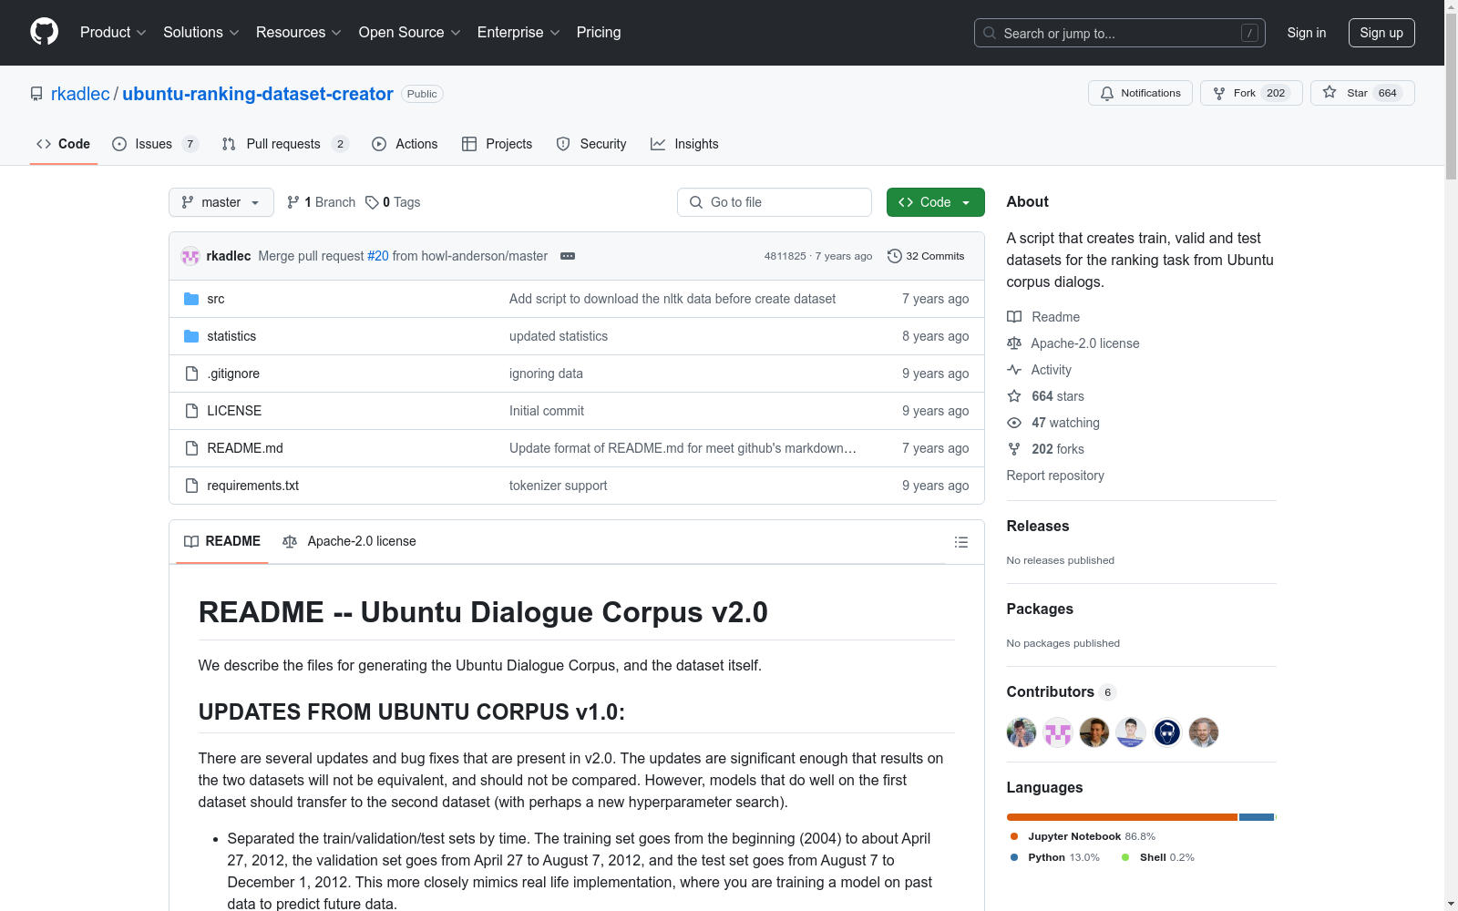Select the Code tab

pos(64,144)
